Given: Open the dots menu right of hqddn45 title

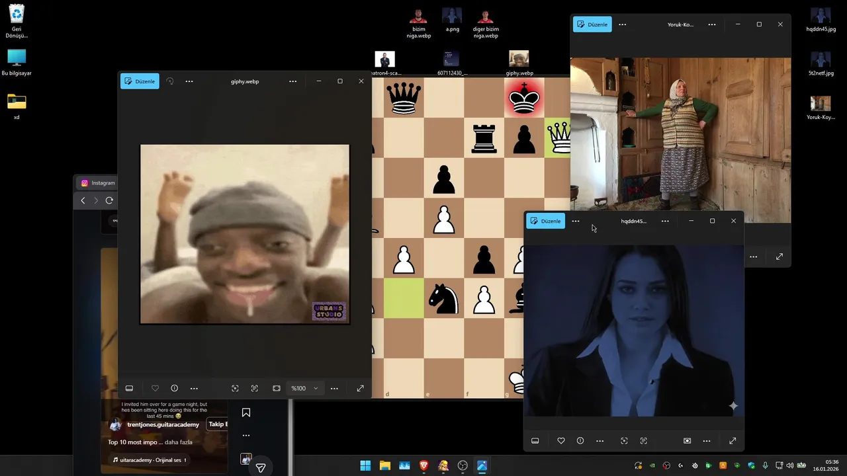Looking at the screenshot, I should pos(665,221).
